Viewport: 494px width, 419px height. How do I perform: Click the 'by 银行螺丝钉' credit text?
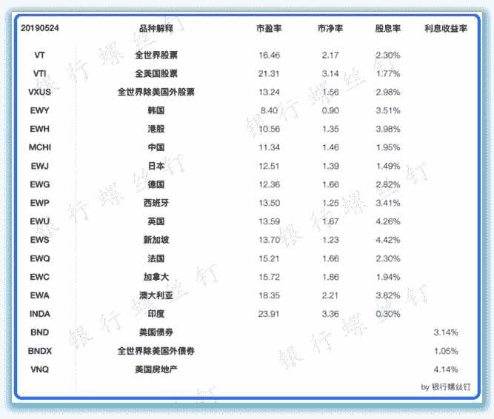click(x=446, y=387)
